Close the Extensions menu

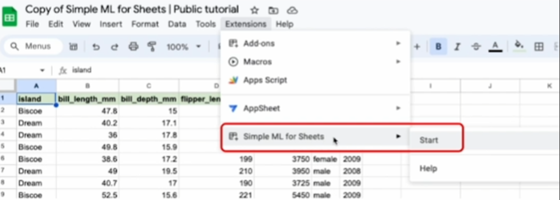(246, 24)
